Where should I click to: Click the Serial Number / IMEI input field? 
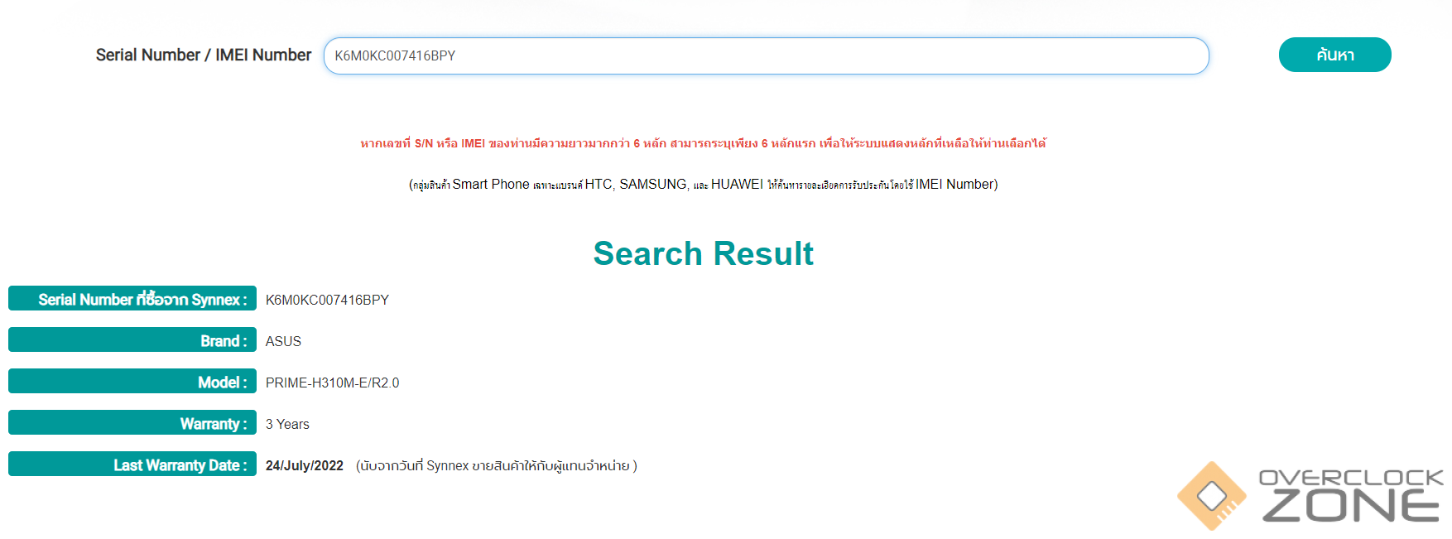[x=766, y=55]
